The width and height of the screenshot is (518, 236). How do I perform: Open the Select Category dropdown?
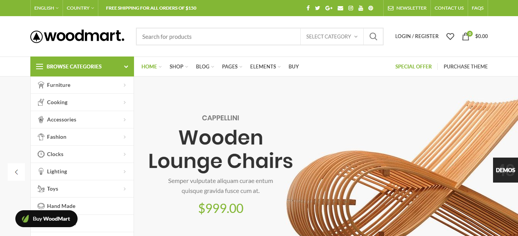click(x=332, y=37)
